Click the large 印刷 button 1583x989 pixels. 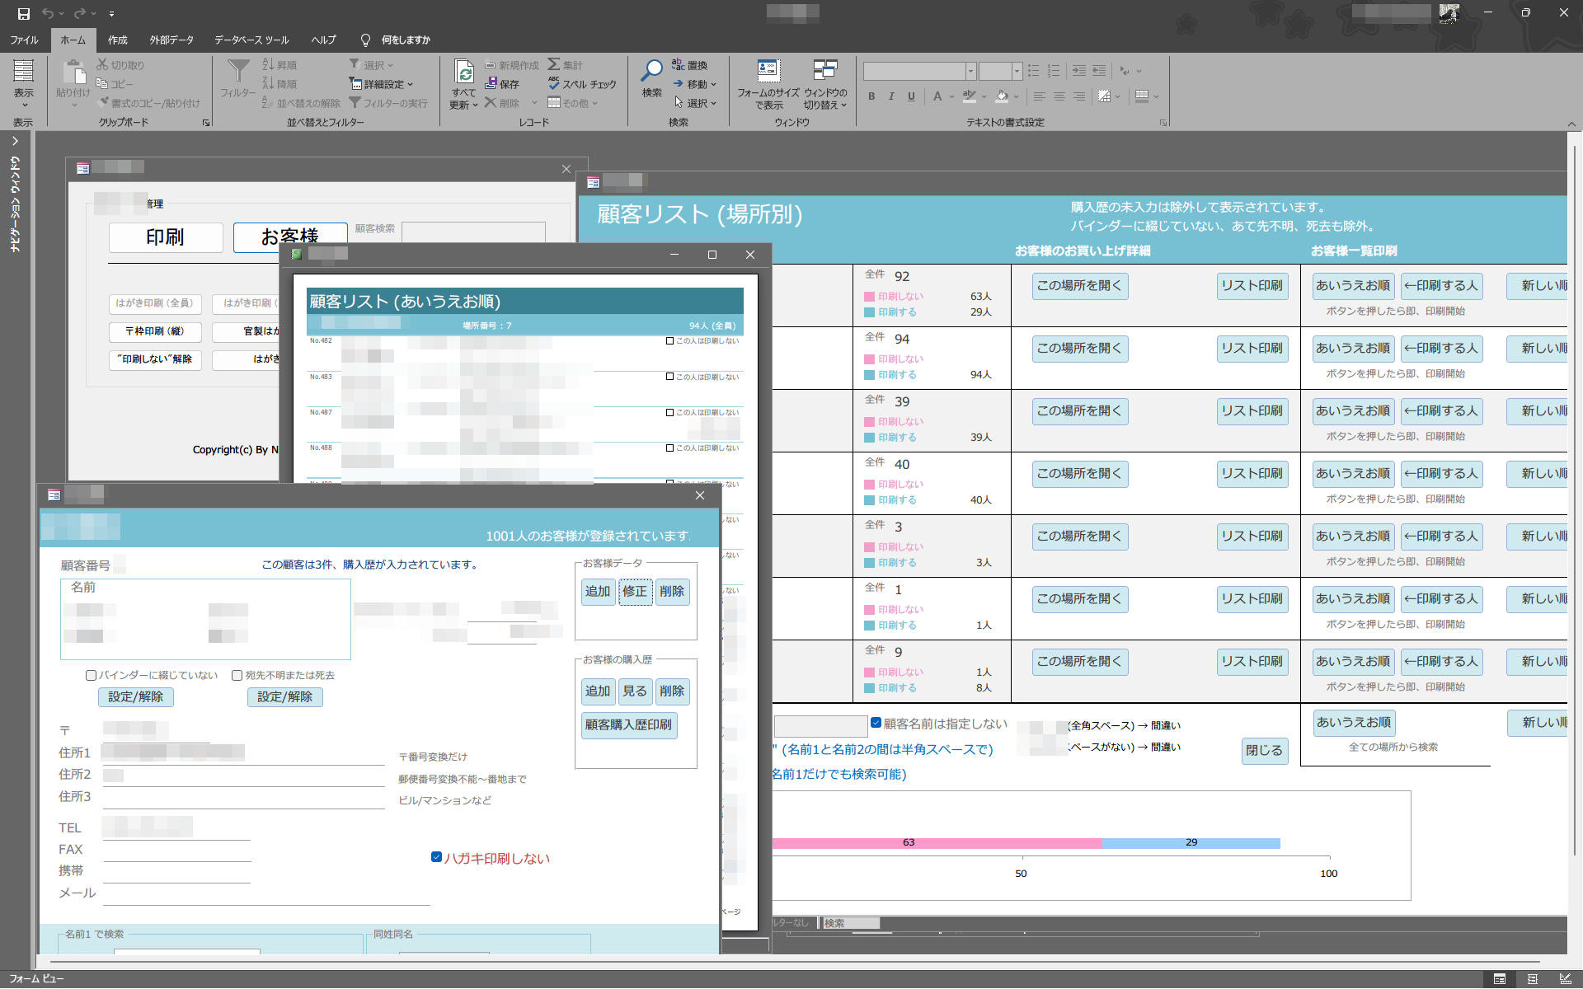click(x=166, y=237)
